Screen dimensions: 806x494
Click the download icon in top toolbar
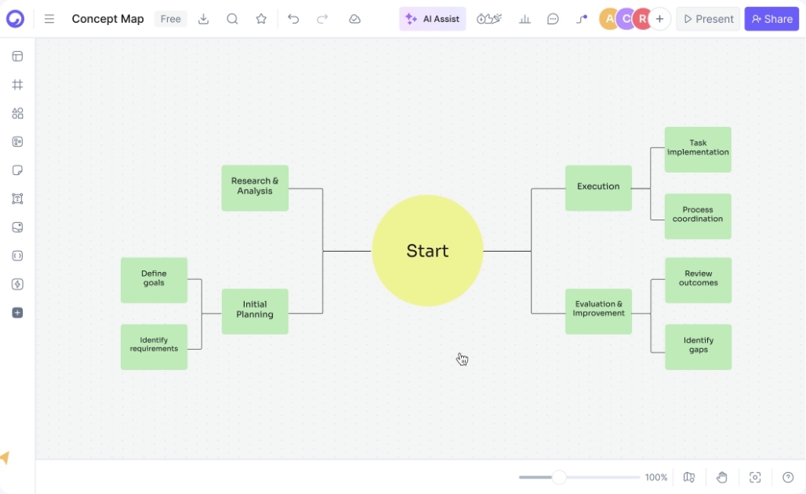204,19
